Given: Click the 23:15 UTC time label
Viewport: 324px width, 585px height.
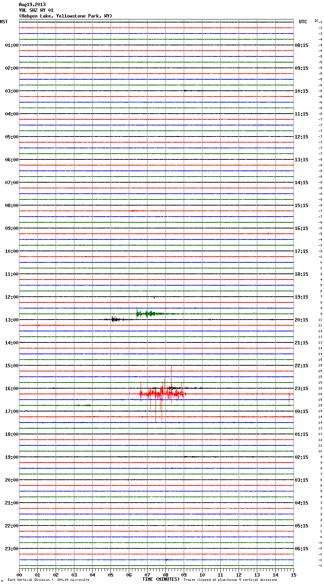Looking at the screenshot, I should [302, 389].
